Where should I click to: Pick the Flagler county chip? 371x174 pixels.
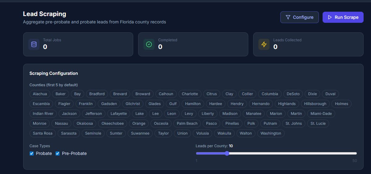(64, 104)
